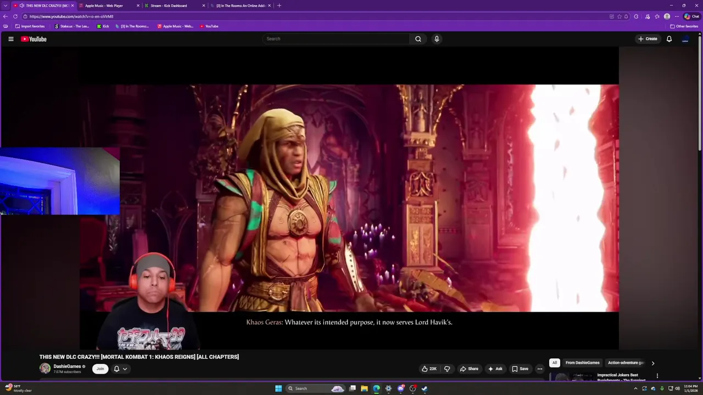Open the Stake.us bookmark in favorites bar
The width and height of the screenshot is (703, 395).
click(x=71, y=26)
